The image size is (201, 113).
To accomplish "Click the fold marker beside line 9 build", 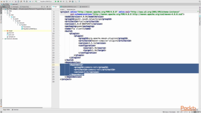I will (59, 31).
